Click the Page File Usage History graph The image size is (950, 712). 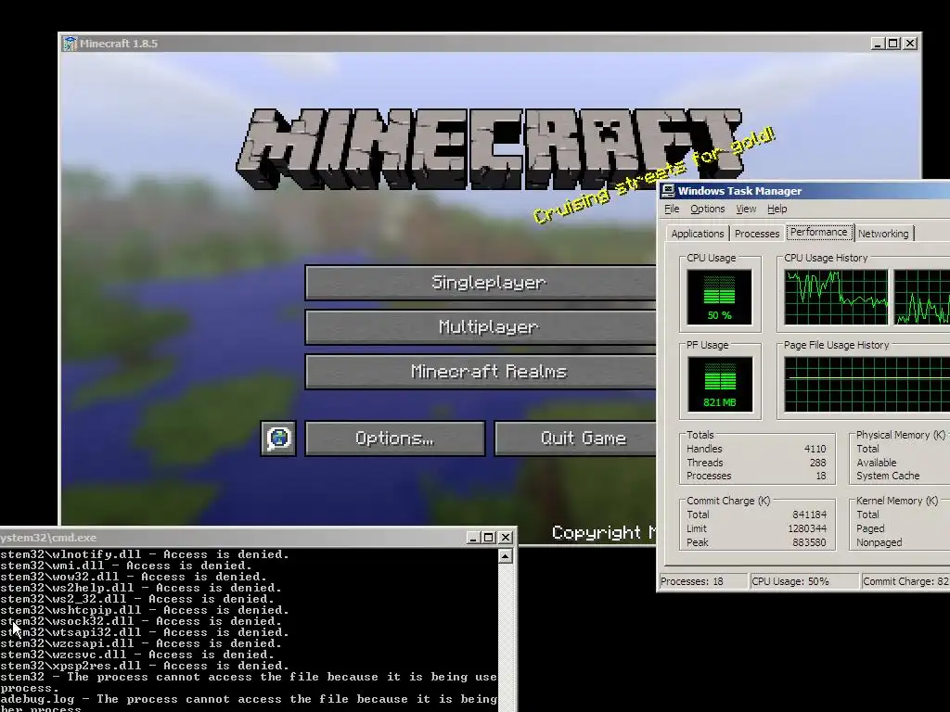(867, 385)
